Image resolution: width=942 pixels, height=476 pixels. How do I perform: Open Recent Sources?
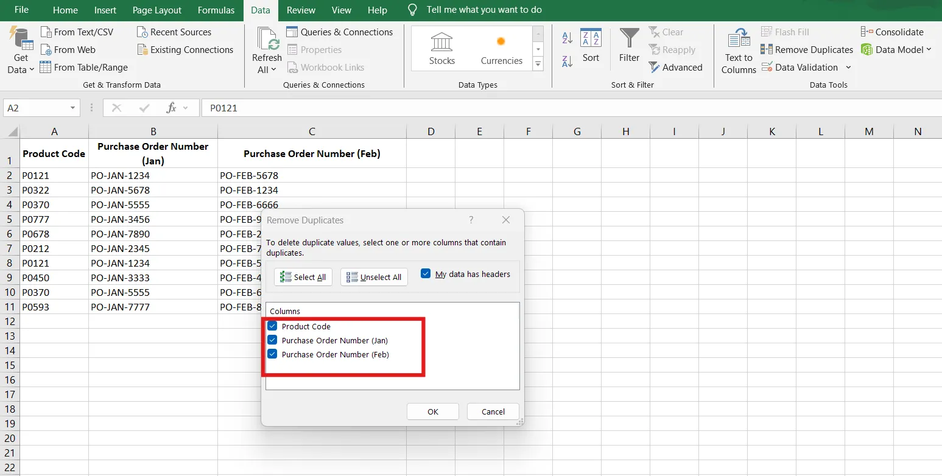[x=174, y=32]
